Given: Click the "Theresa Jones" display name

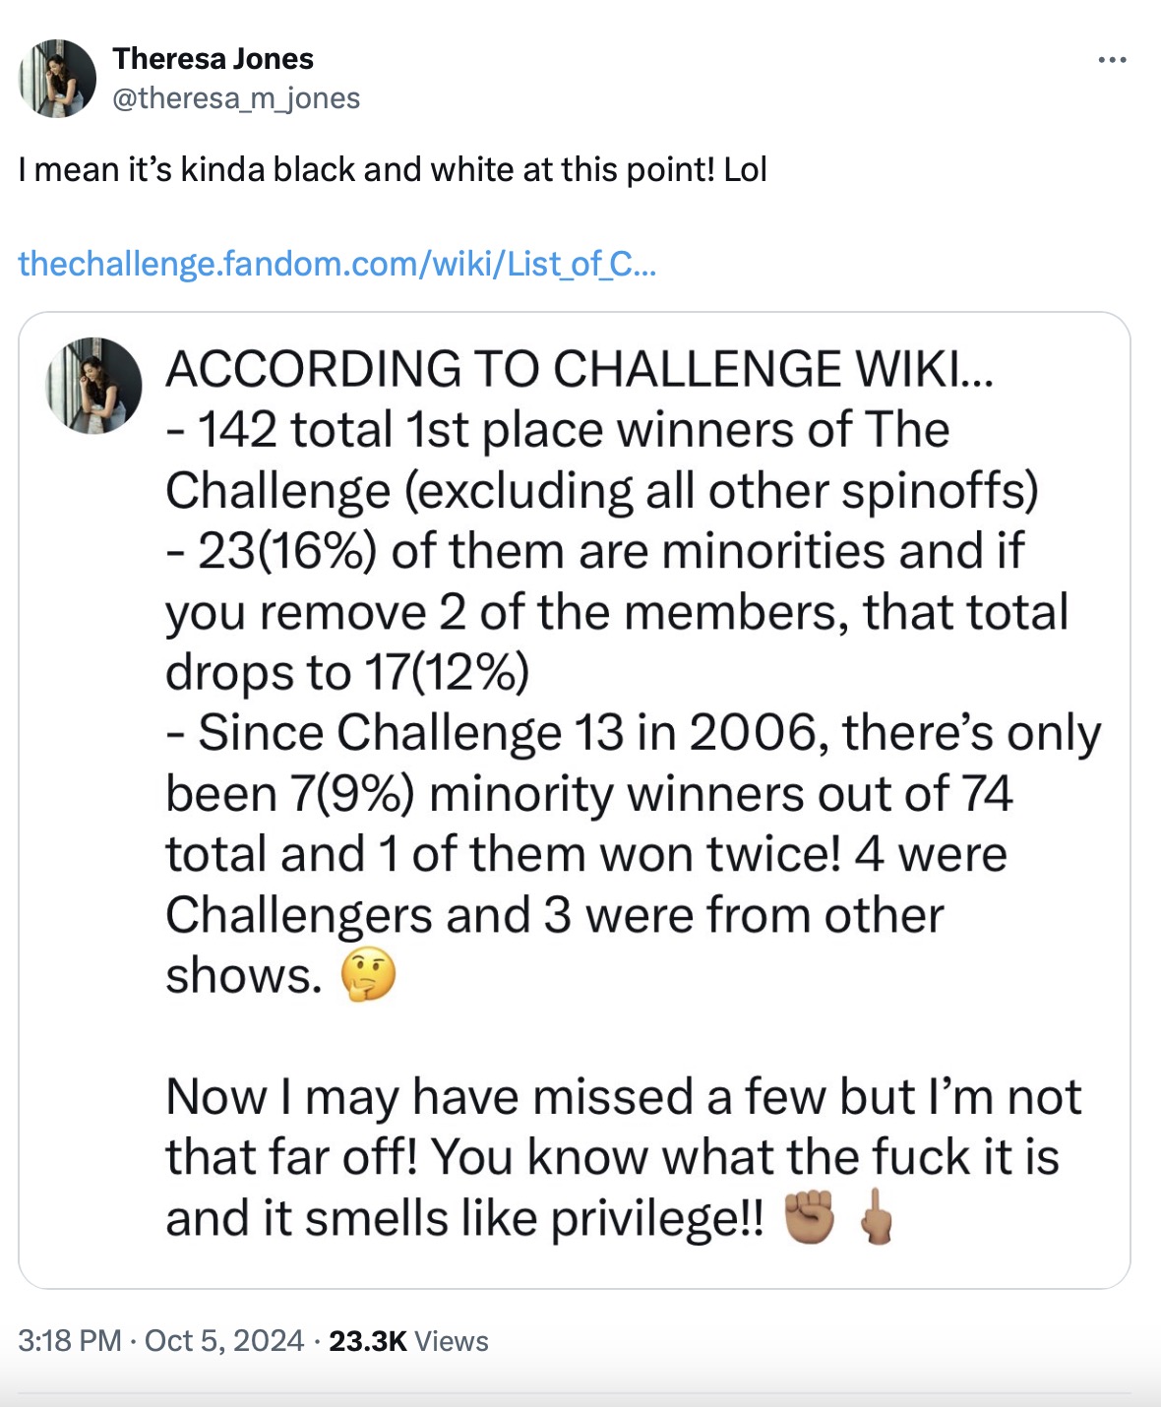Looking at the screenshot, I should pos(213,59).
